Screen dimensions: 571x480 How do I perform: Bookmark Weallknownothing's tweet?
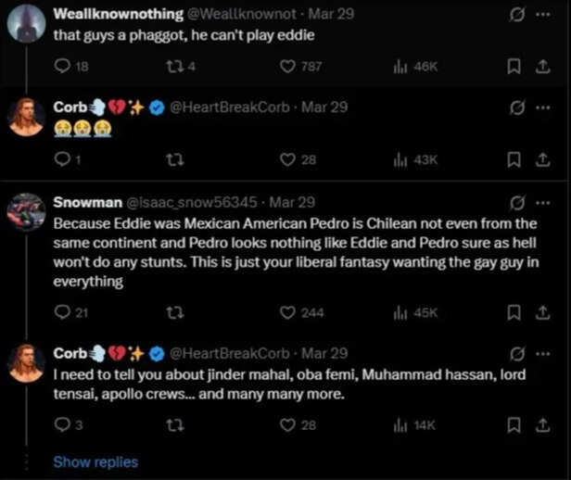click(514, 65)
